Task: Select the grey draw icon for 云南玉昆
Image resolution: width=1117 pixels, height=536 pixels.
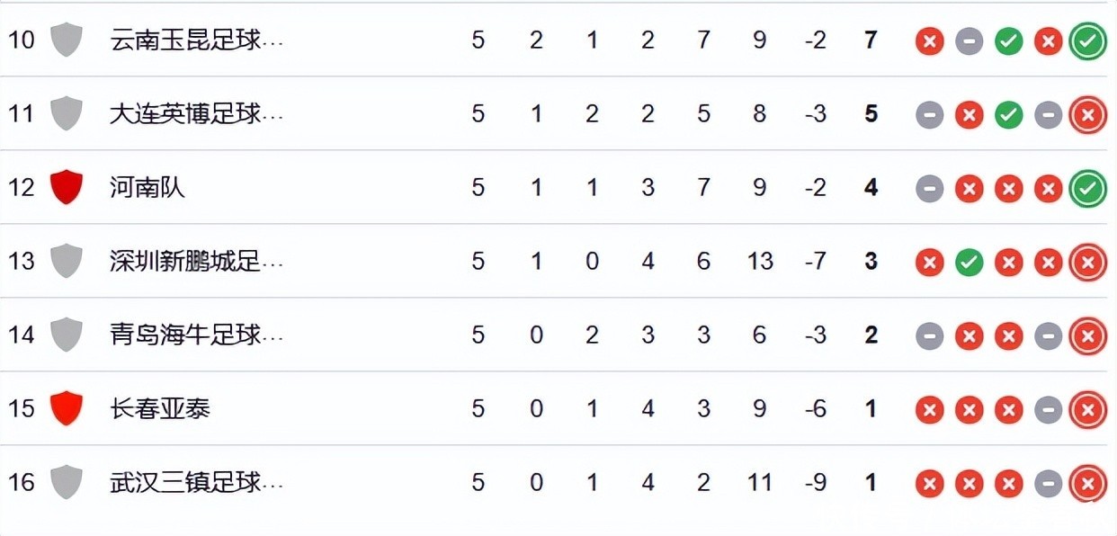Action: [969, 41]
